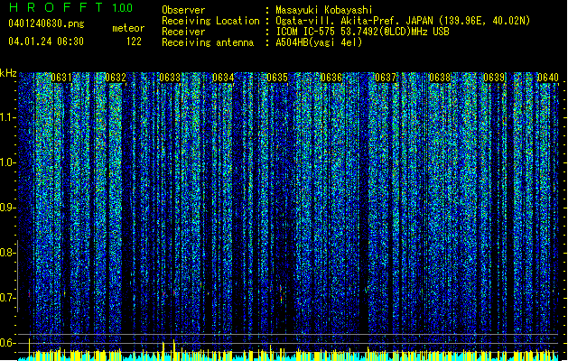568x361 pixels.
Task: Click the Receiving antenna label
Action: [208, 42]
